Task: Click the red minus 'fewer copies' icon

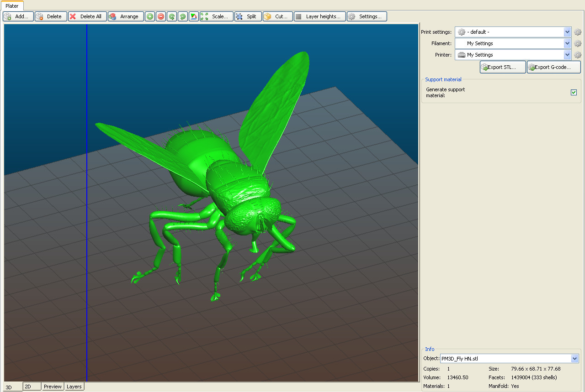Action: [x=161, y=16]
